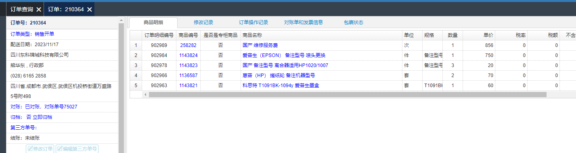This screenshot has width=576, height=153.
Task: Click the 是否是专柜商品 column header
Action: [220, 35]
